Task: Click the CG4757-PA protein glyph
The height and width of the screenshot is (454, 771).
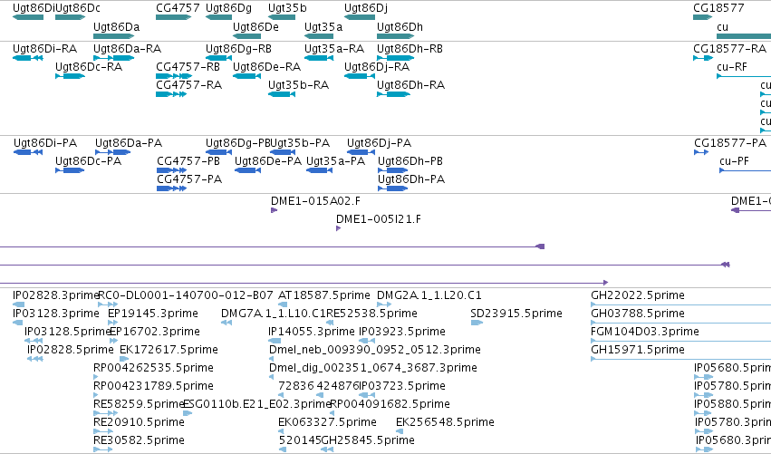Action: pos(171,188)
